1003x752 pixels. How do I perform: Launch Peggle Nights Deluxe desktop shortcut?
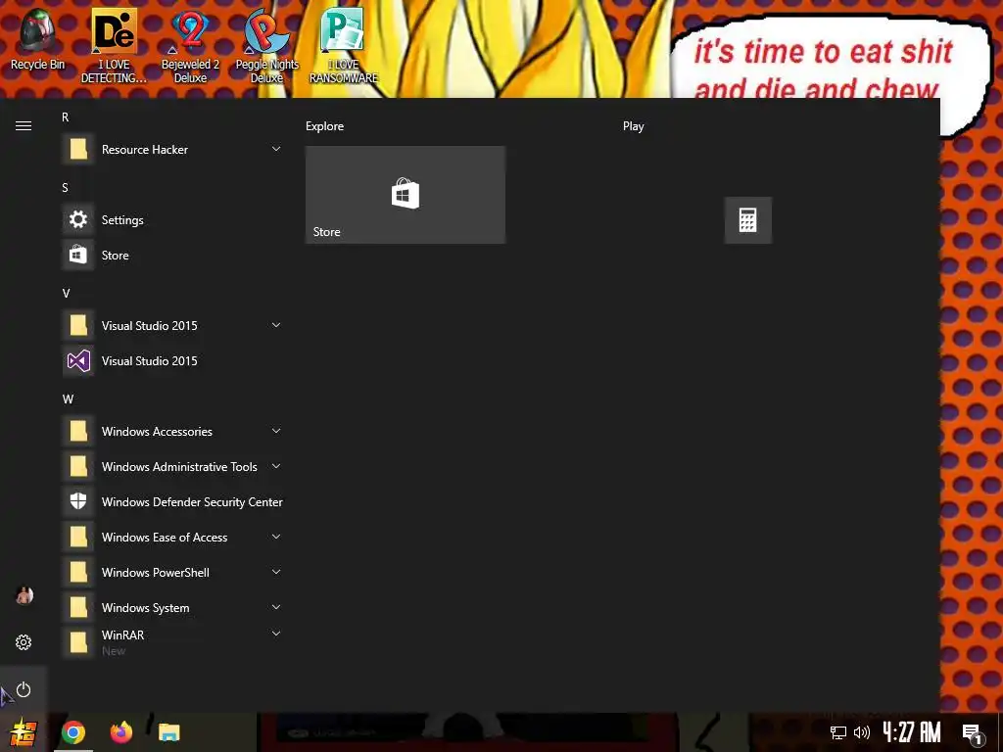(266, 46)
